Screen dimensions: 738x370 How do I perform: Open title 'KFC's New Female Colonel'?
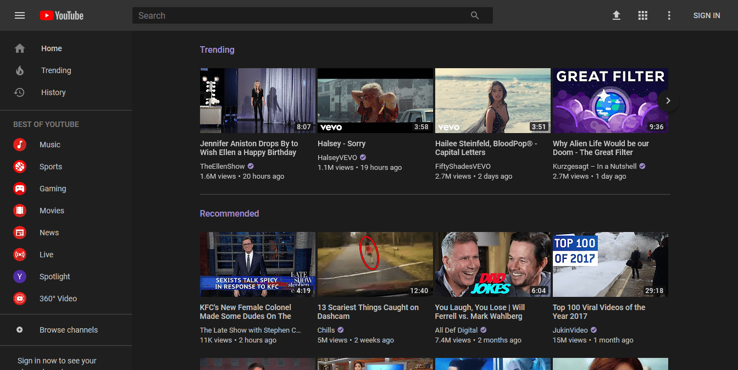point(246,312)
